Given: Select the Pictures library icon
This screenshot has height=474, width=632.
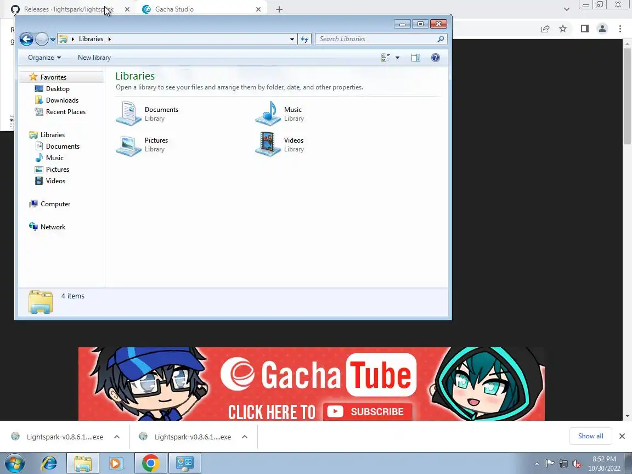Looking at the screenshot, I should point(128,145).
